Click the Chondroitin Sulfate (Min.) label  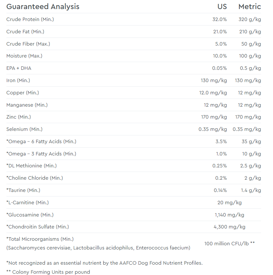point(37,227)
